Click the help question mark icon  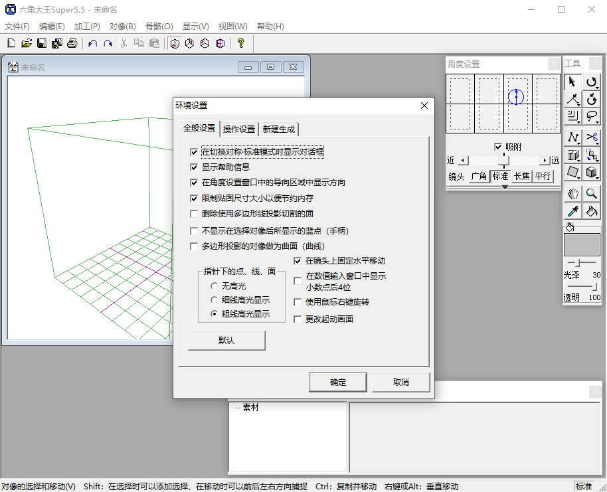240,43
